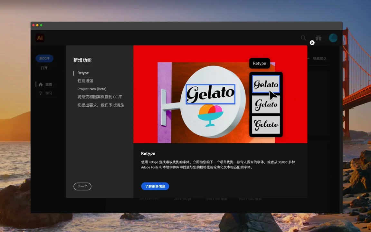The width and height of the screenshot is (371, 232).
Task: Open the user profile avatar
Action: [x=333, y=38]
